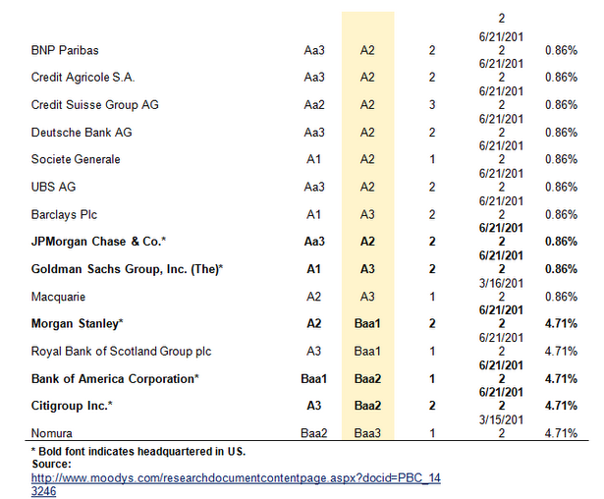604x499 pixels.
Task: Select the 'Macquarie' name
Action: (x=58, y=297)
